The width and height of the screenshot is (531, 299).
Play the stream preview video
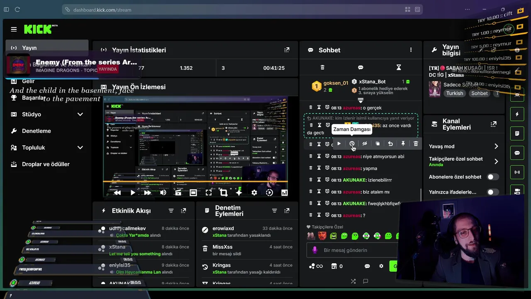pyautogui.click(x=133, y=193)
